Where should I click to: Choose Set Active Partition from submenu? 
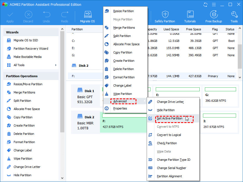coord(170,118)
